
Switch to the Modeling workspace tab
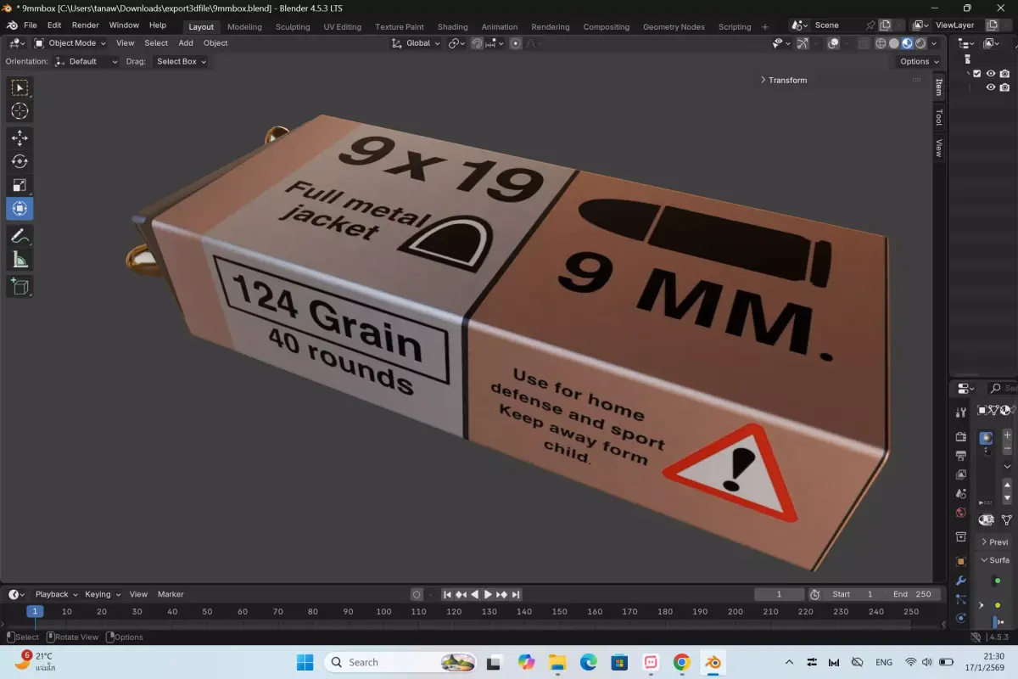[244, 26]
